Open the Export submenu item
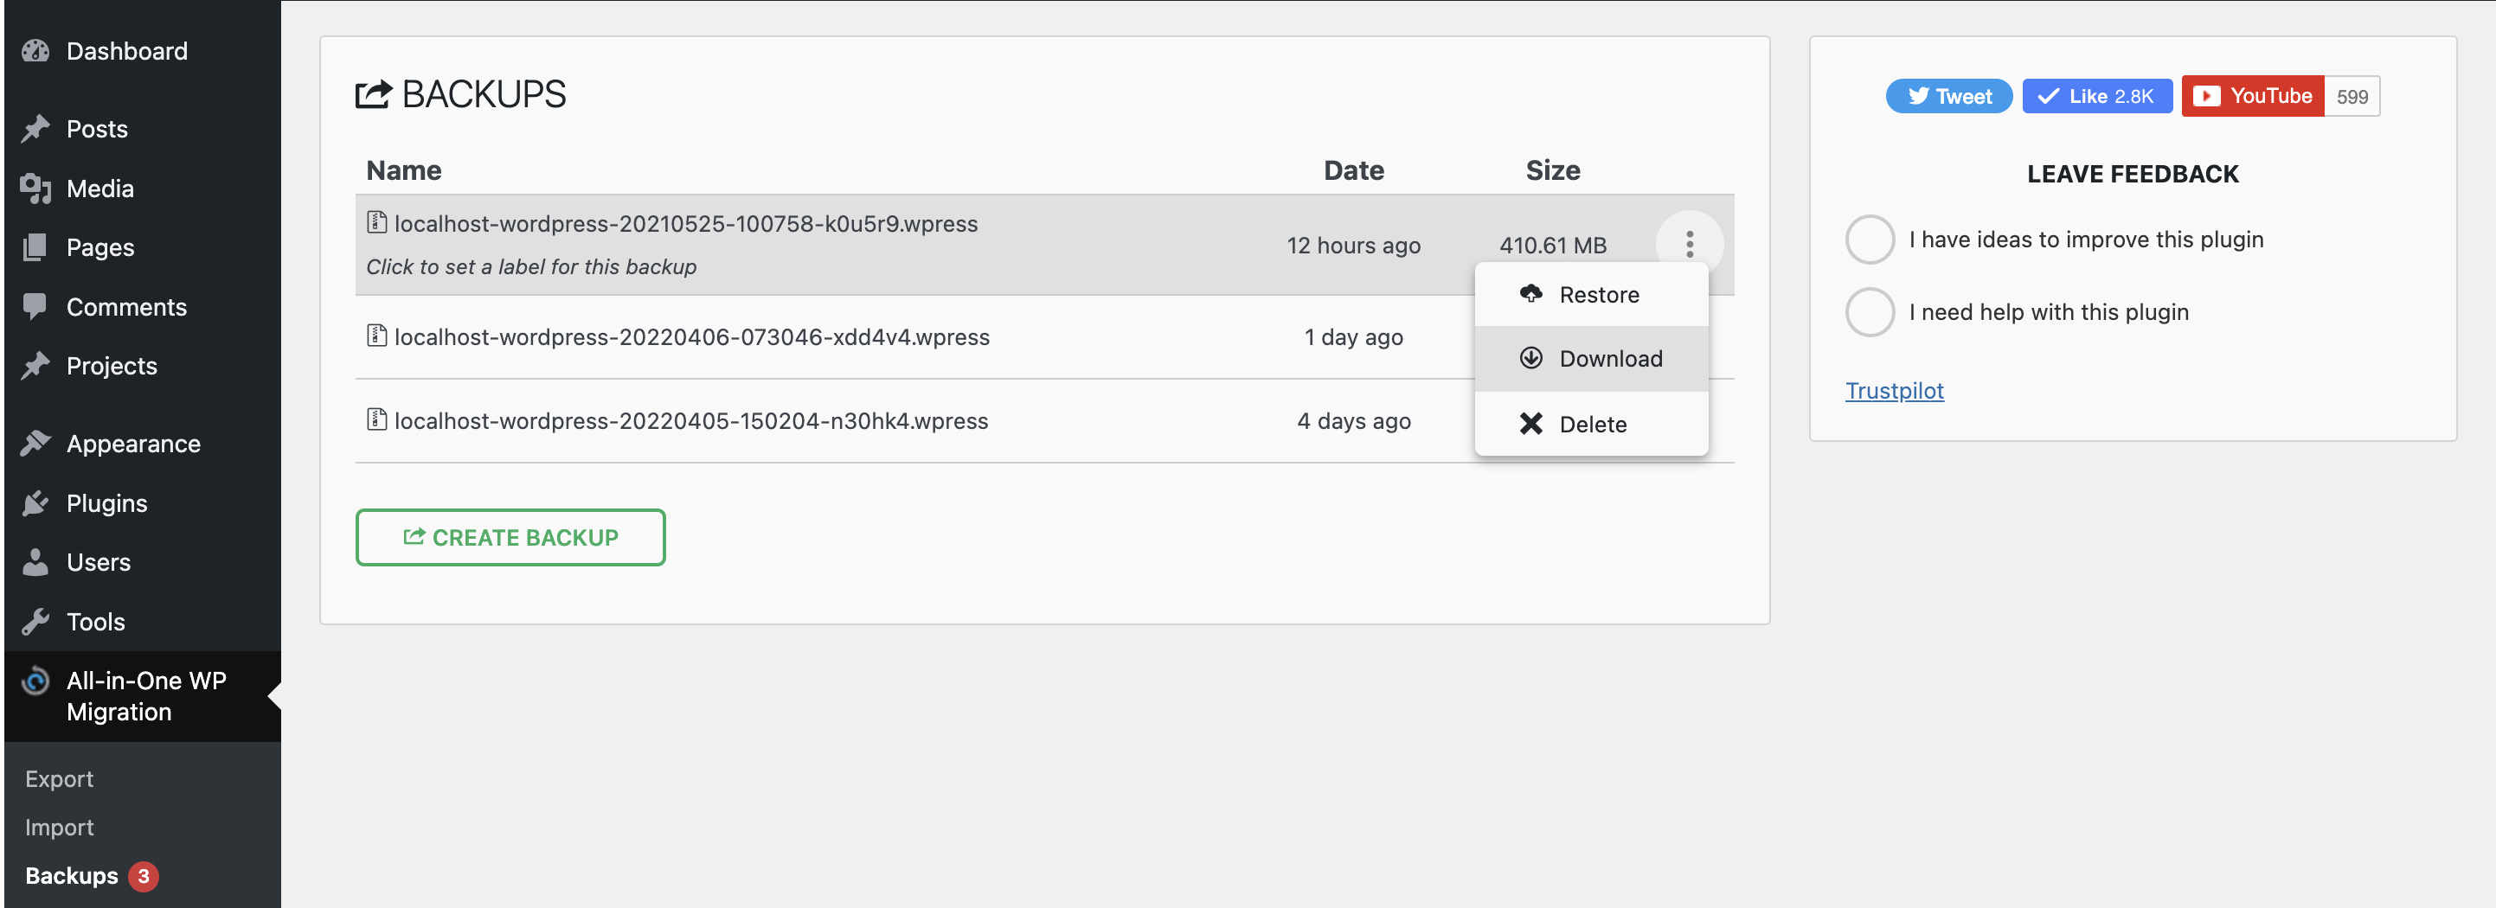The width and height of the screenshot is (2496, 908). 59,779
